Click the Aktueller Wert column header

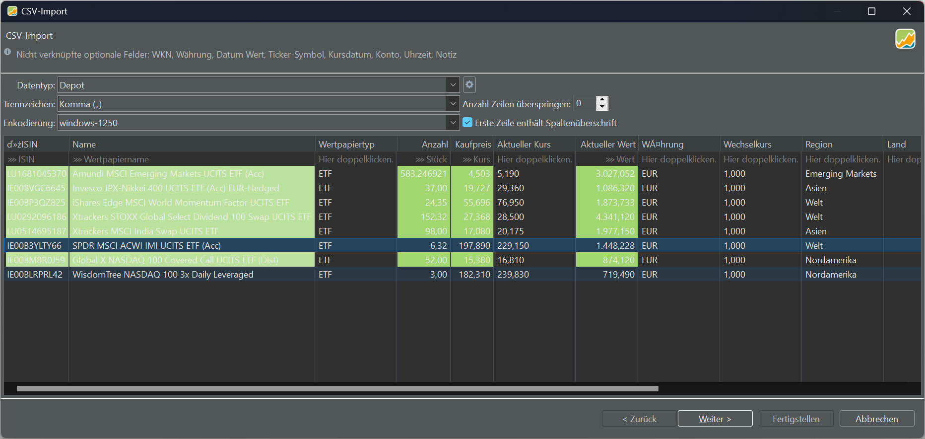coord(607,144)
